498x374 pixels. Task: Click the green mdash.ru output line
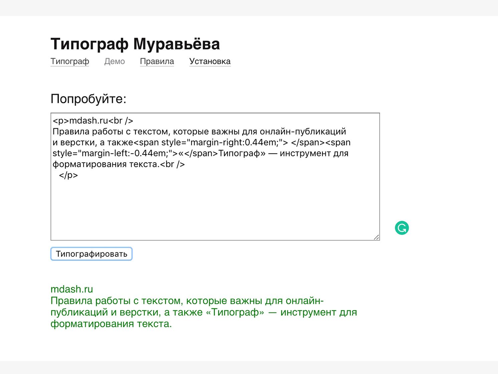pyautogui.click(x=72, y=289)
